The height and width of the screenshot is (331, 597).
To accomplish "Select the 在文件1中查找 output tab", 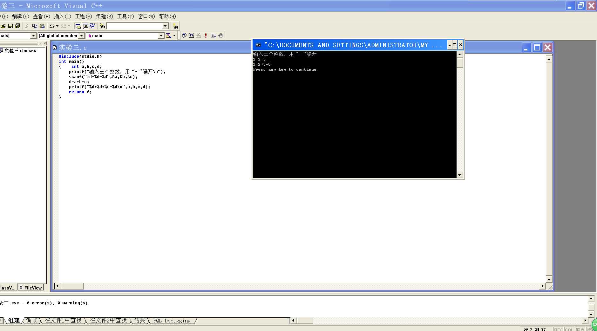I will click(63, 321).
